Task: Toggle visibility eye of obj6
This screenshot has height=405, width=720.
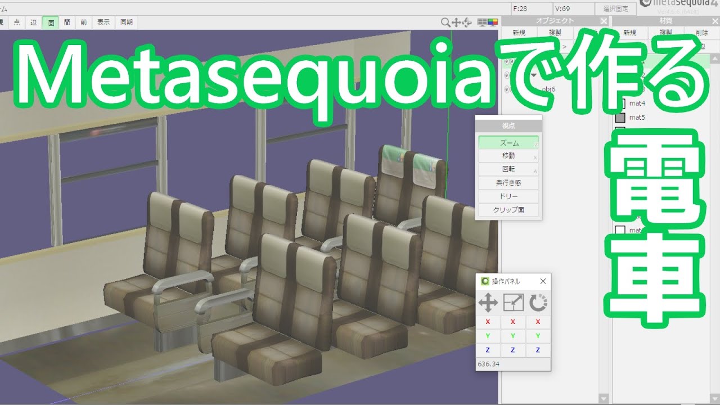Action: (x=507, y=89)
